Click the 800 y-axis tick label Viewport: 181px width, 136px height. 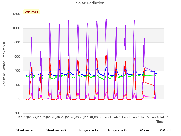tap(17, 42)
